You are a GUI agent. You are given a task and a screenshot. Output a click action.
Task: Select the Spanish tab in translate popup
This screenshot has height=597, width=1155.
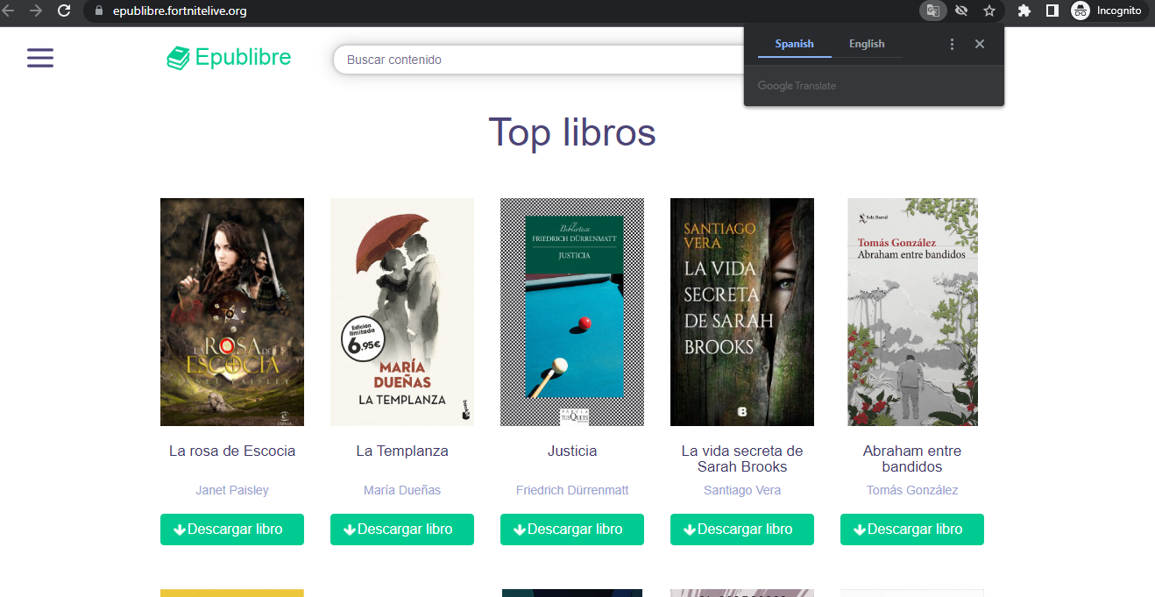pyautogui.click(x=794, y=44)
